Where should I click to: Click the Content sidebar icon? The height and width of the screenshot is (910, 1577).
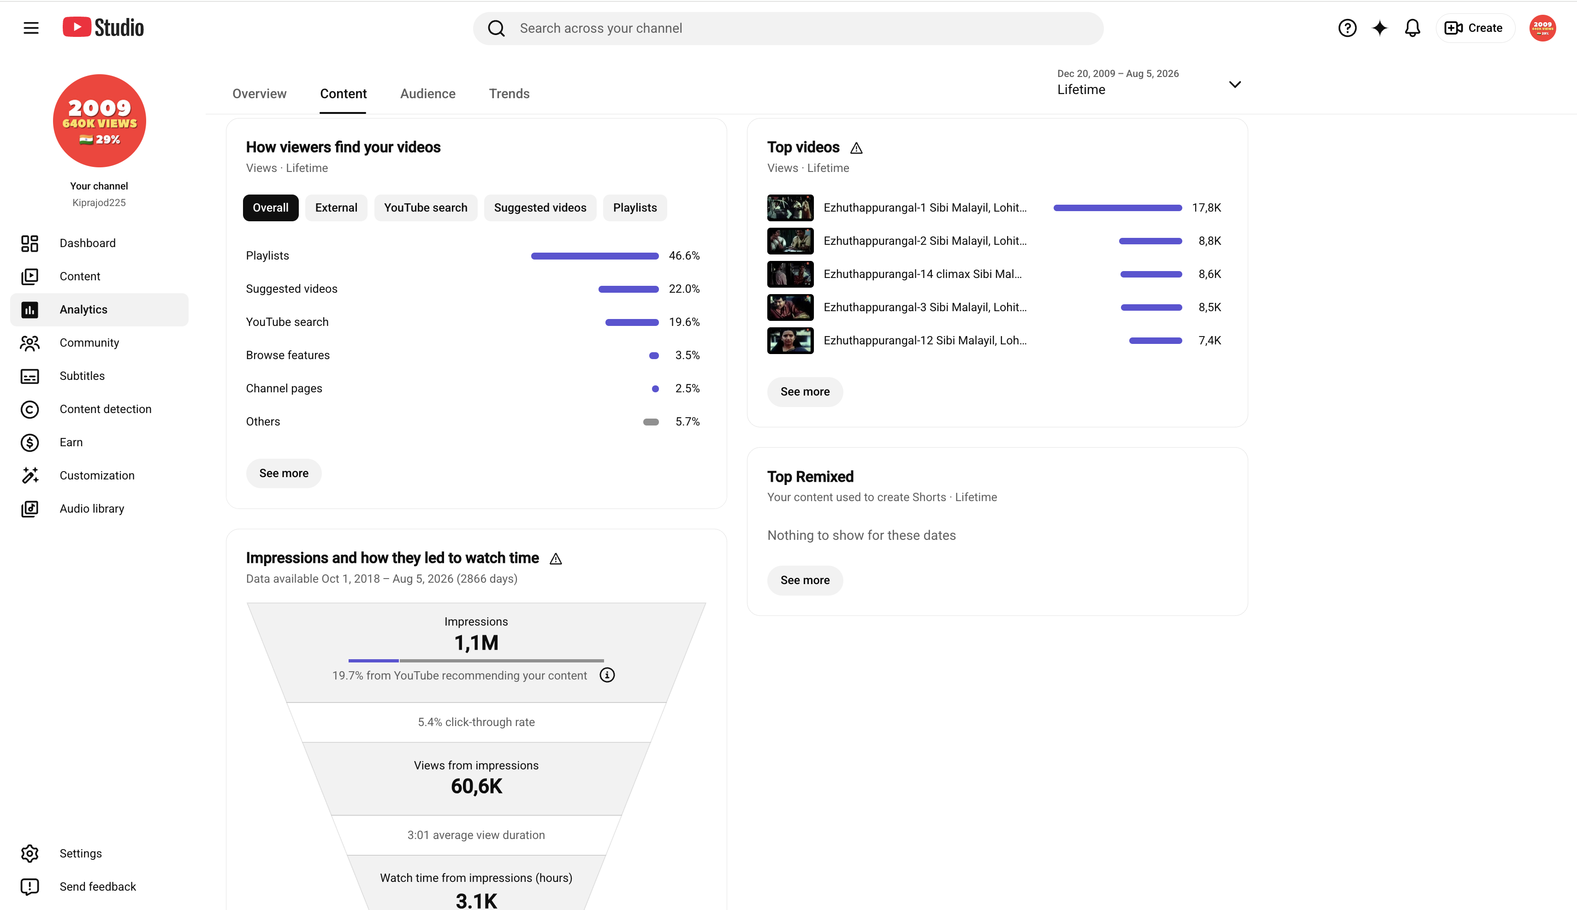tap(30, 276)
